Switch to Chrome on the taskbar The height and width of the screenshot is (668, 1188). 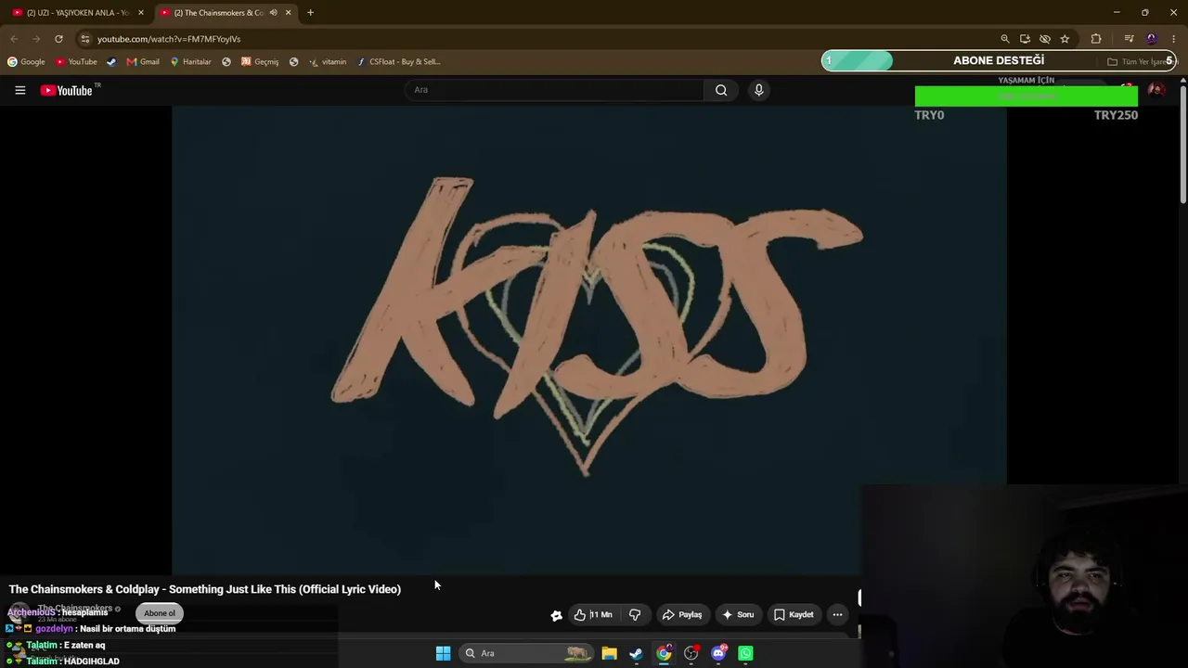pyautogui.click(x=664, y=653)
